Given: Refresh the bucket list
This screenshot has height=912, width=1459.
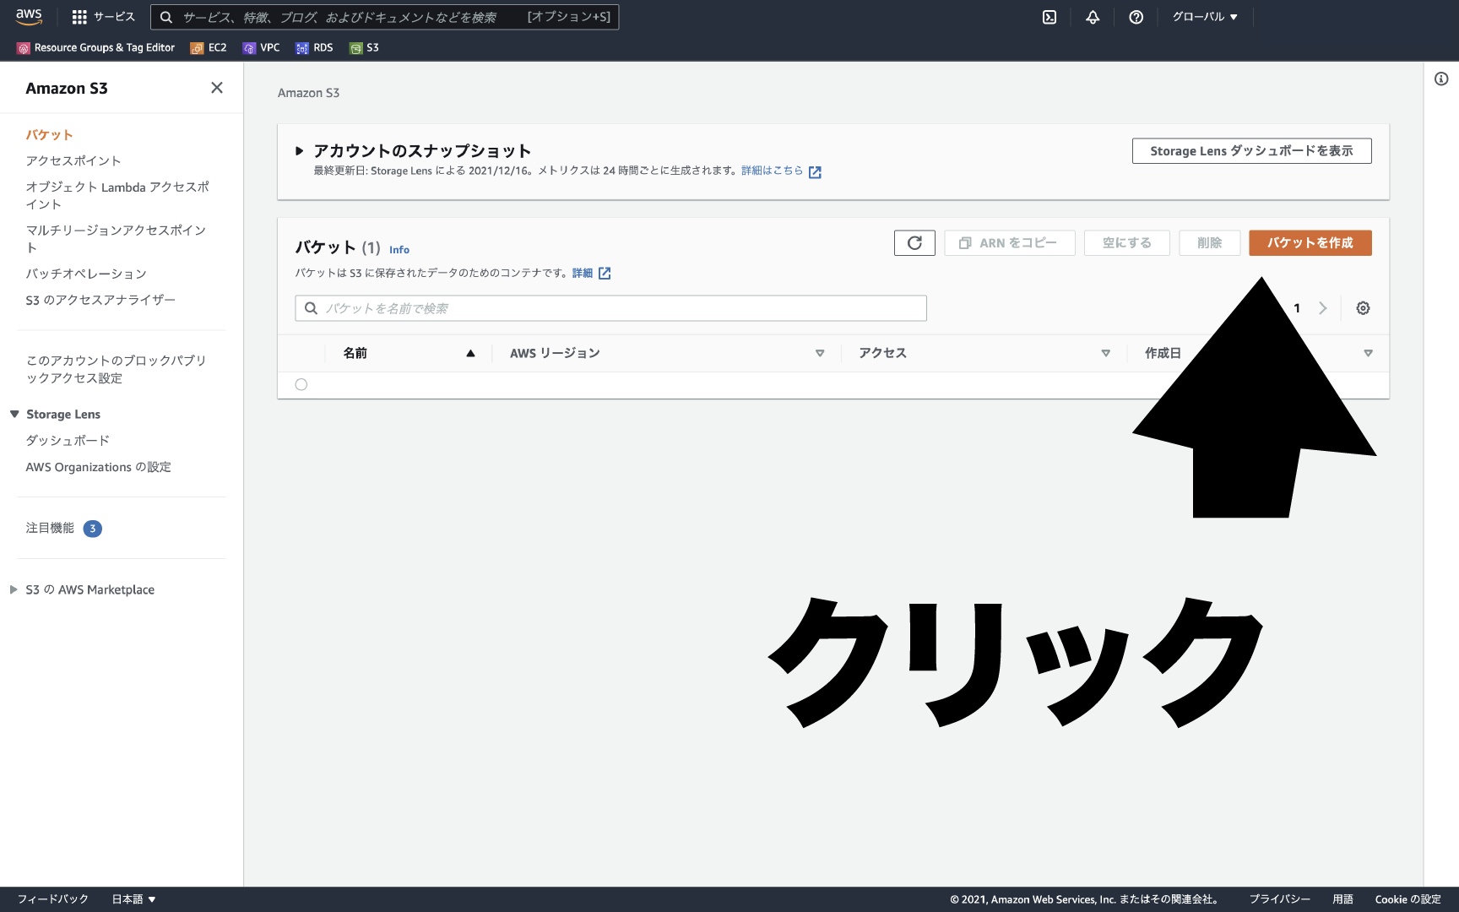Looking at the screenshot, I should pos(914,243).
